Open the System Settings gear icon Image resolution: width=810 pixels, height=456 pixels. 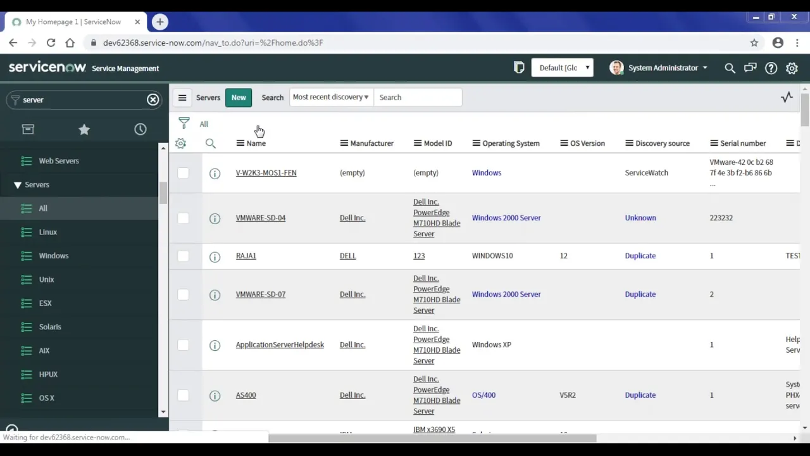point(792,68)
